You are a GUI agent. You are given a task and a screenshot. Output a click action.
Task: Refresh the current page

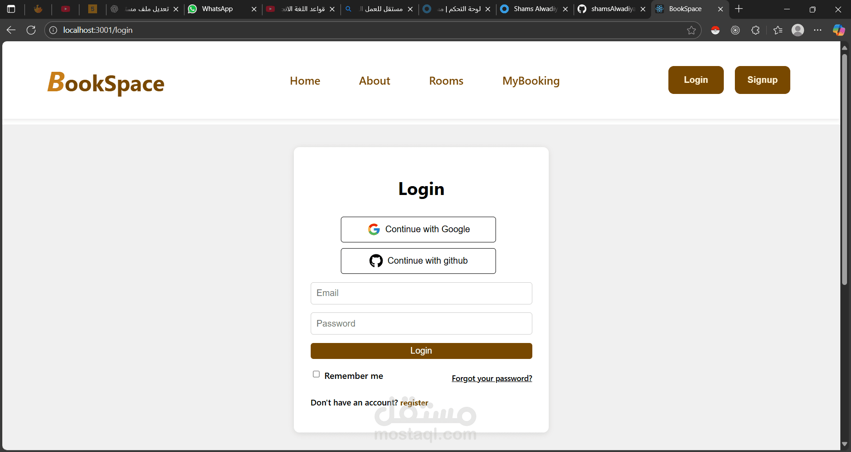click(31, 30)
